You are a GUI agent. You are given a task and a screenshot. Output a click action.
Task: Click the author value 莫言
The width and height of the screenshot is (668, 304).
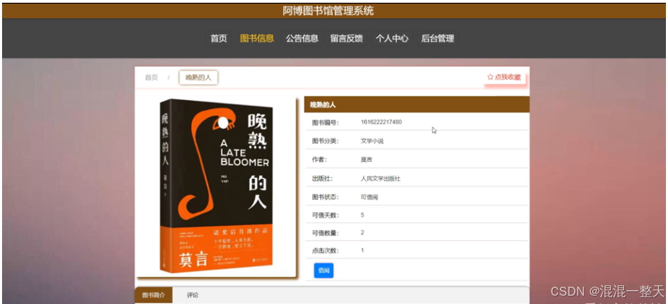tap(366, 160)
